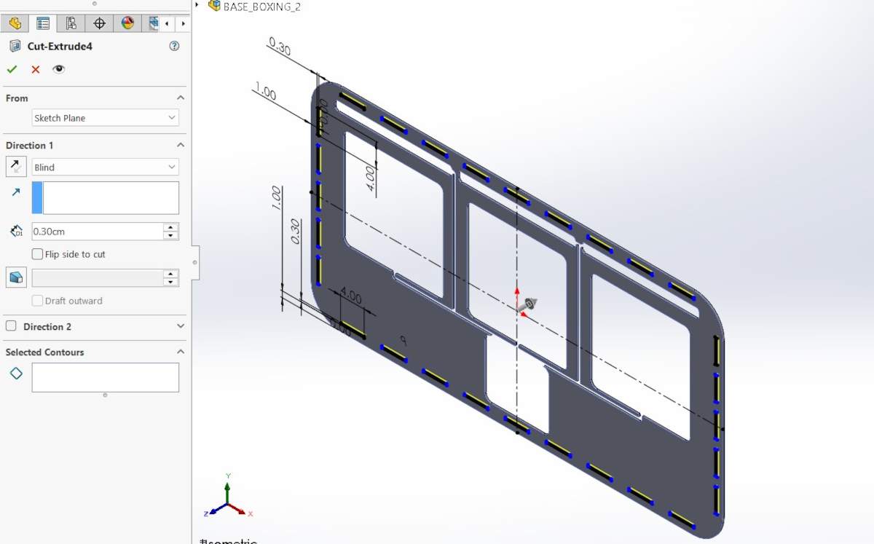The image size is (874, 544).
Task: Decrease depth with down spinner arrow
Action: 171,236
